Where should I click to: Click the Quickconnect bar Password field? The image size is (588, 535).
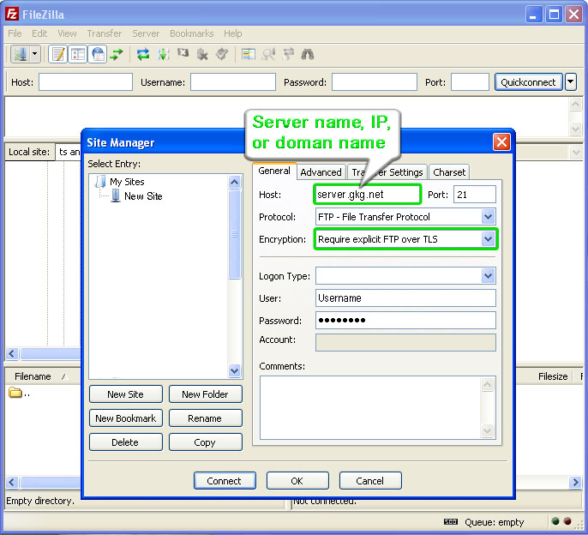(x=375, y=81)
